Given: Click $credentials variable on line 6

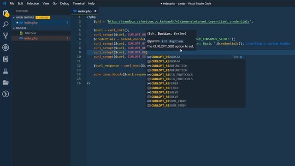Looking at the screenshot, I should point(105,39).
